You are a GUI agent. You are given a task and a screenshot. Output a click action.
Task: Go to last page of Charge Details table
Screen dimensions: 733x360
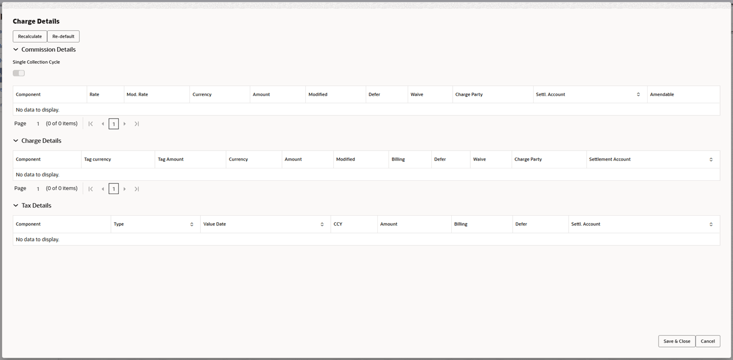pos(136,188)
